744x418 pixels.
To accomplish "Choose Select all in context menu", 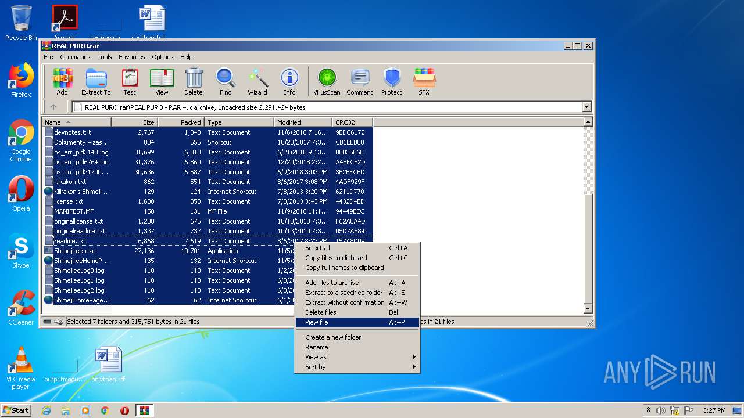I will 357,248.
